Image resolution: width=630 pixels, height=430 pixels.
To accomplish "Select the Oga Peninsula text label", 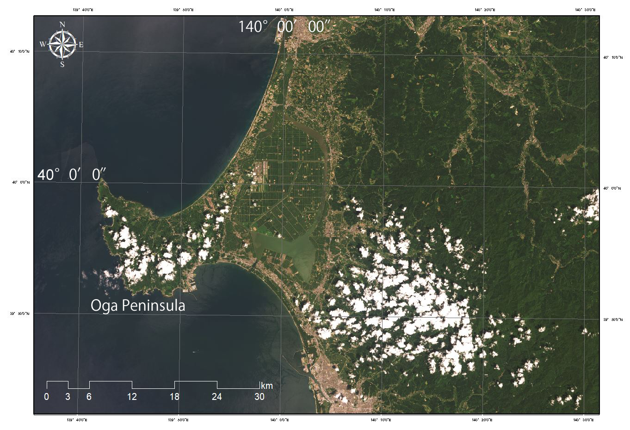I will click(137, 306).
